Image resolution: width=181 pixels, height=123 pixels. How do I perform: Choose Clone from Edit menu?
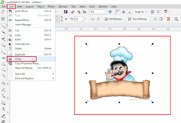(x=31, y=59)
